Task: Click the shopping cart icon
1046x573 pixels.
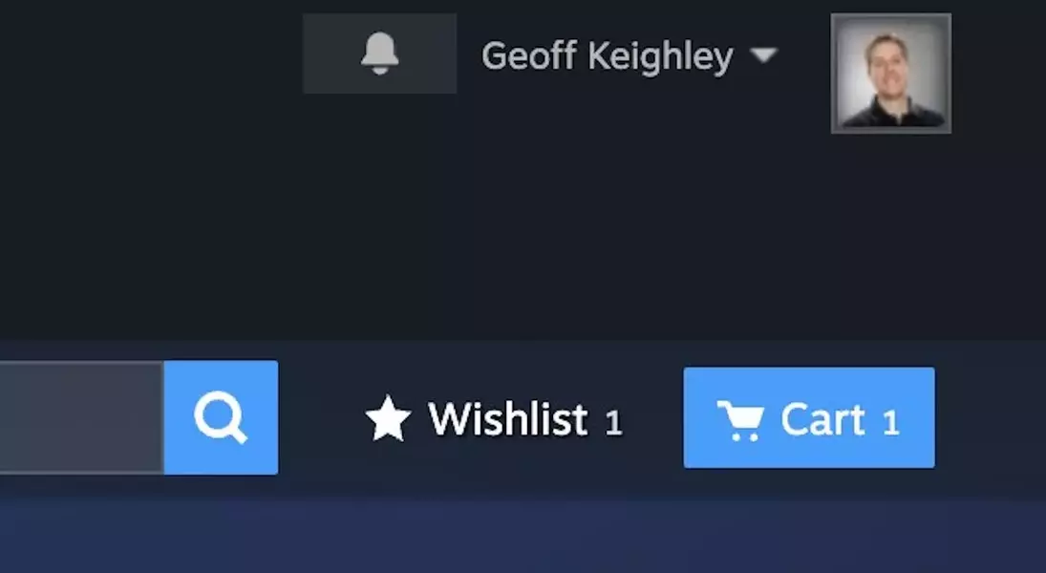Action: [740, 419]
